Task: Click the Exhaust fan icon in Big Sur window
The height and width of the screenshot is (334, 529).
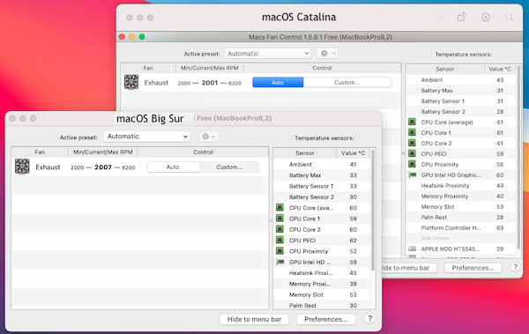Action: click(22, 167)
